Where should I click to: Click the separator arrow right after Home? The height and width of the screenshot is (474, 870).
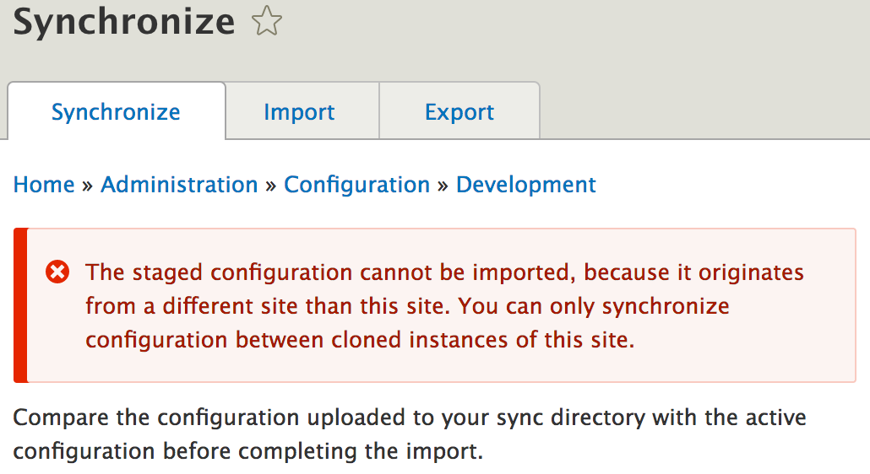[88, 186]
